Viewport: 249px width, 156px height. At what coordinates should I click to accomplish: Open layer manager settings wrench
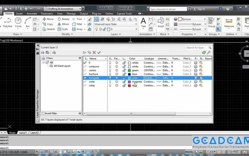pos(209,52)
